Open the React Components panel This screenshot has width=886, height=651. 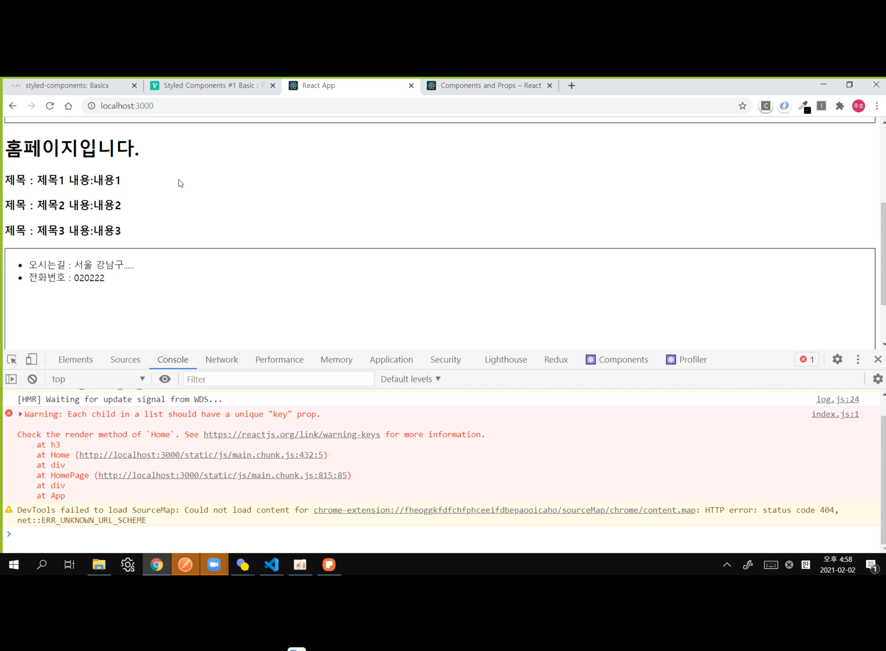pos(617,359)
